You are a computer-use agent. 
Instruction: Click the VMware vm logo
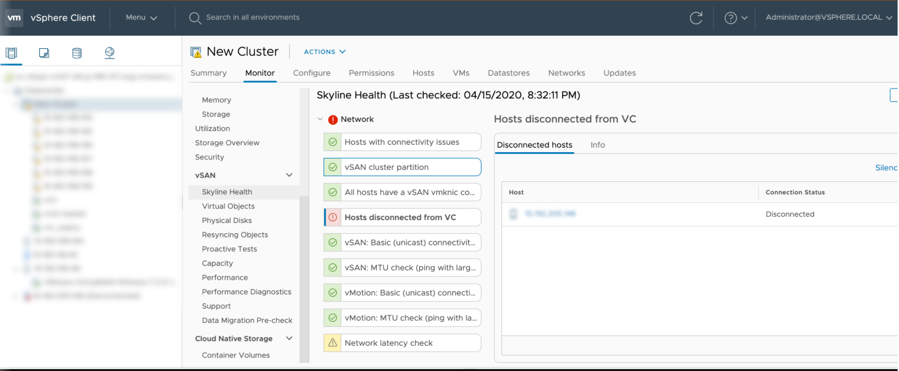14,18
